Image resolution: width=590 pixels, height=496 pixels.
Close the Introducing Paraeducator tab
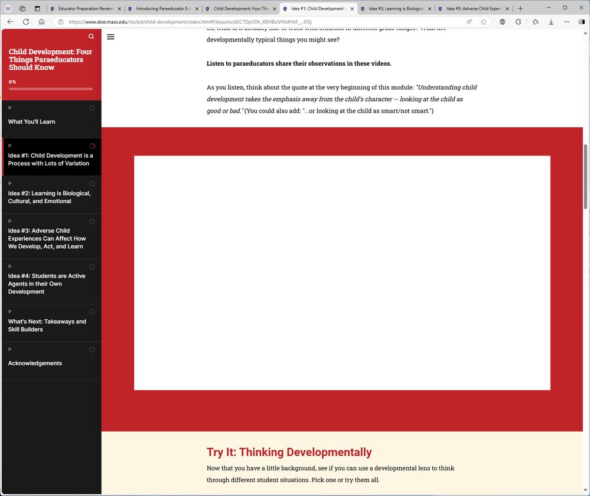click(x=197, y=9)
